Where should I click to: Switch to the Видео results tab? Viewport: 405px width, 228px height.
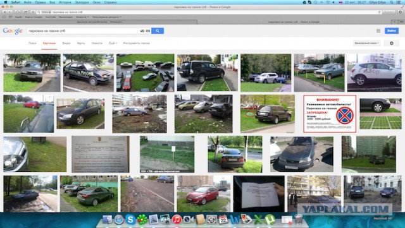(x=66, y=44)
